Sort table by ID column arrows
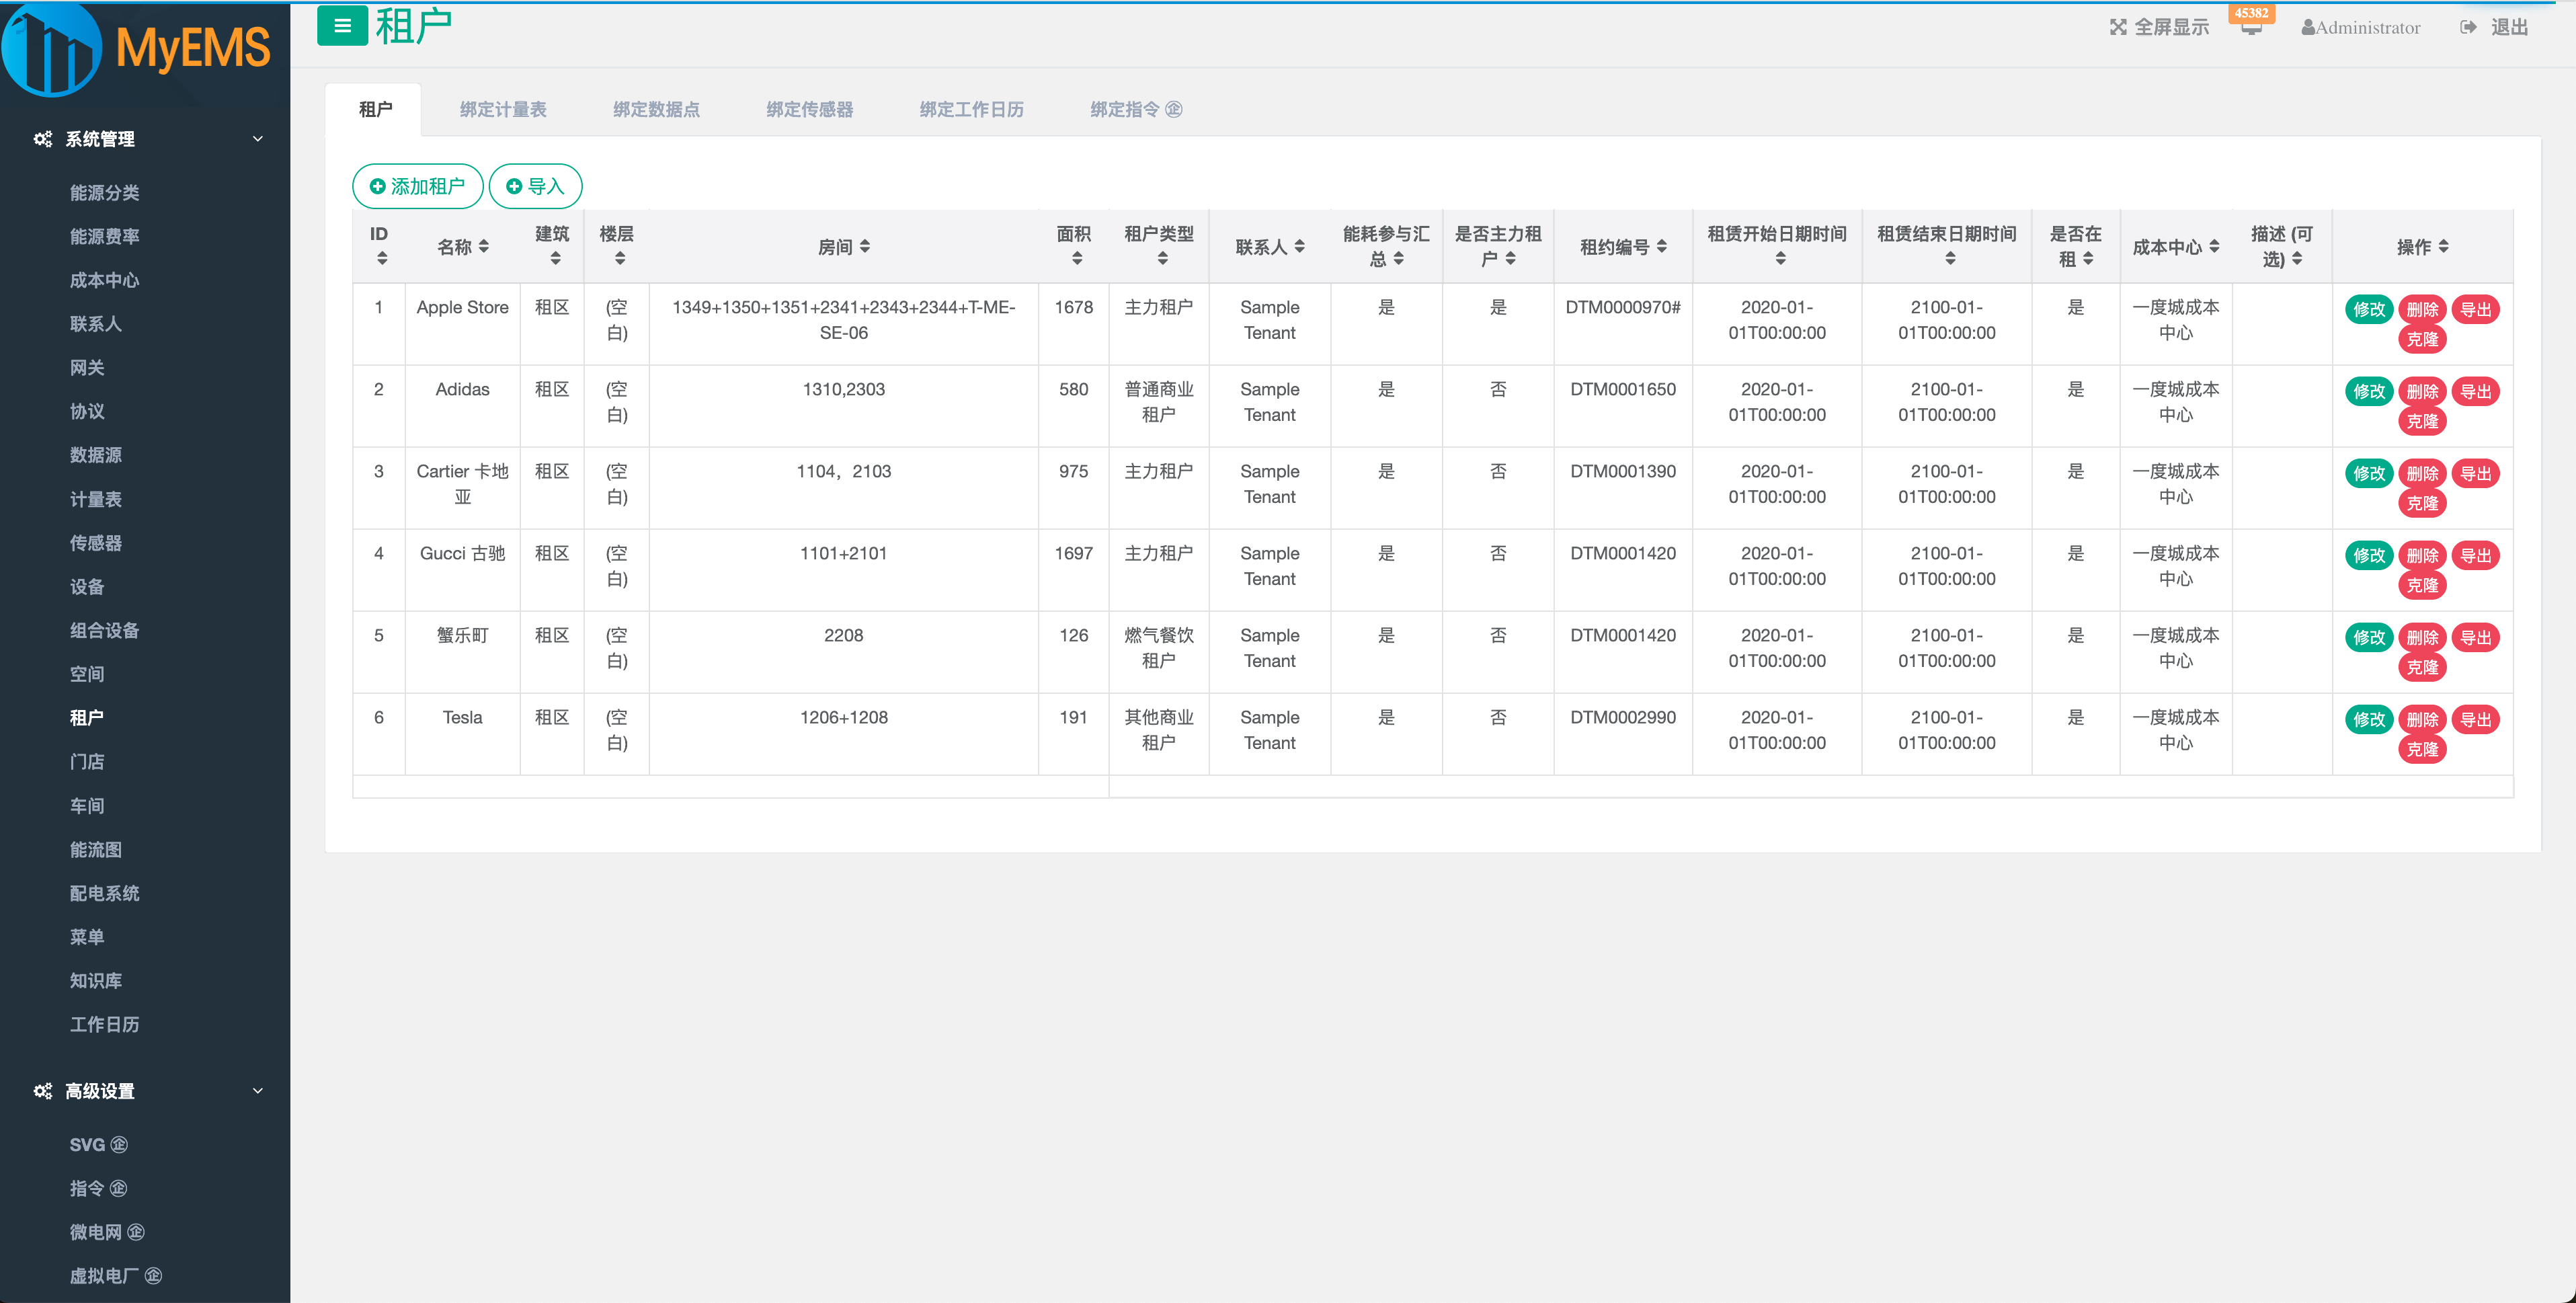The image size is (2576, 1303). (x=381, y=259)
